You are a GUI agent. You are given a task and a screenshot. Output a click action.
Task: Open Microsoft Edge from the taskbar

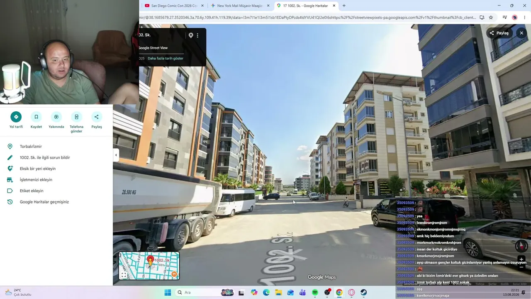pyautogui.click(x=266, y=292)
